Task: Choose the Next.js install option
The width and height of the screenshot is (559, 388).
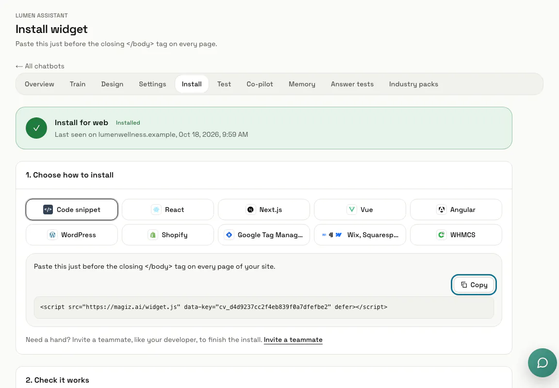Action: [x=264, y=210]
